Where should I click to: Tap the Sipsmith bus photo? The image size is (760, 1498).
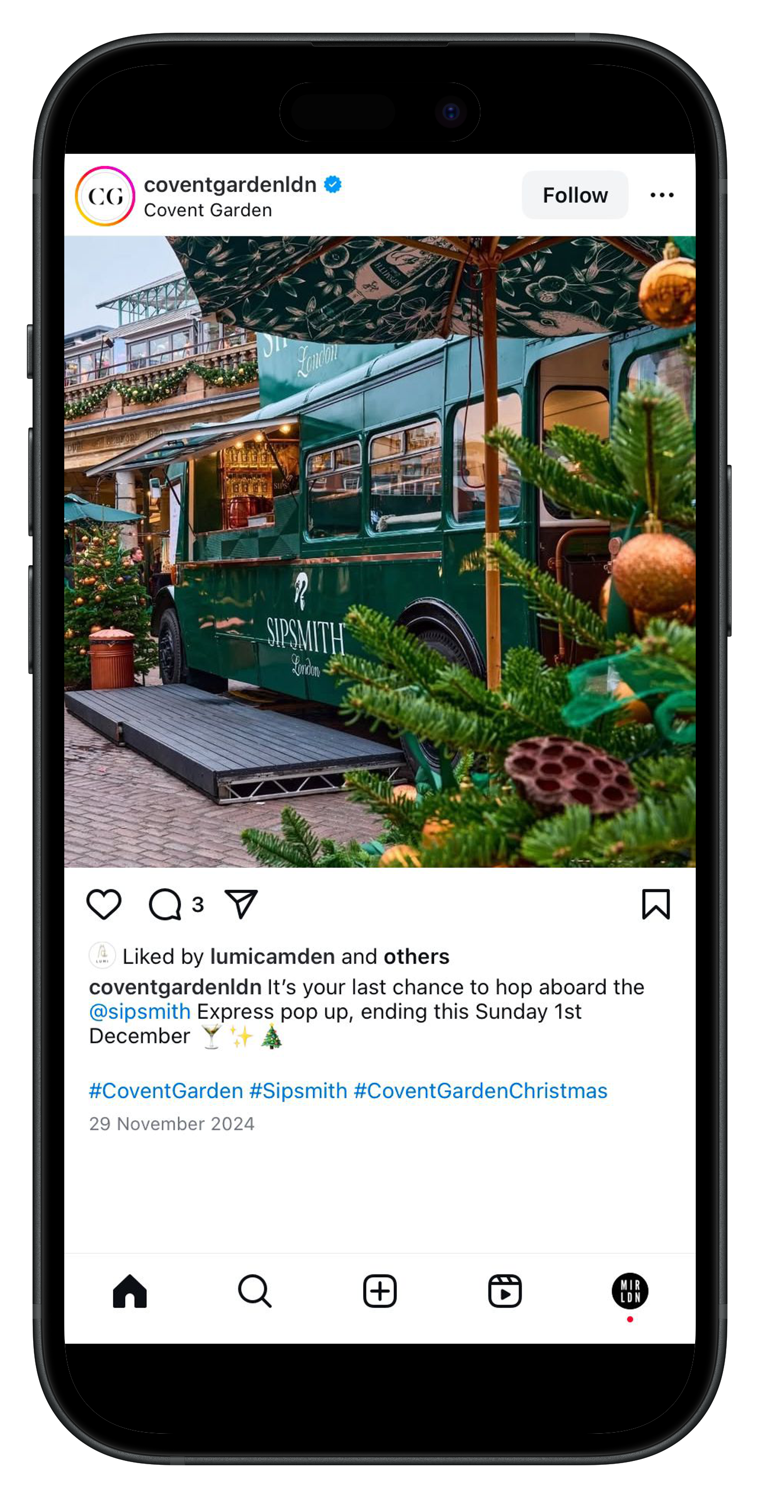[x=380, y=551]
